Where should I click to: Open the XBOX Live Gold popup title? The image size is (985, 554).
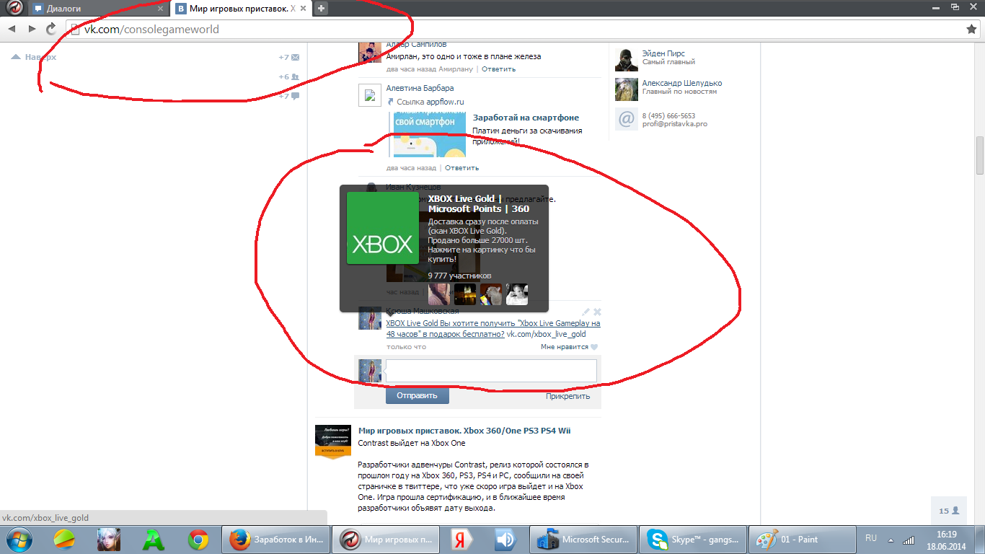click(x=479, y=203)
